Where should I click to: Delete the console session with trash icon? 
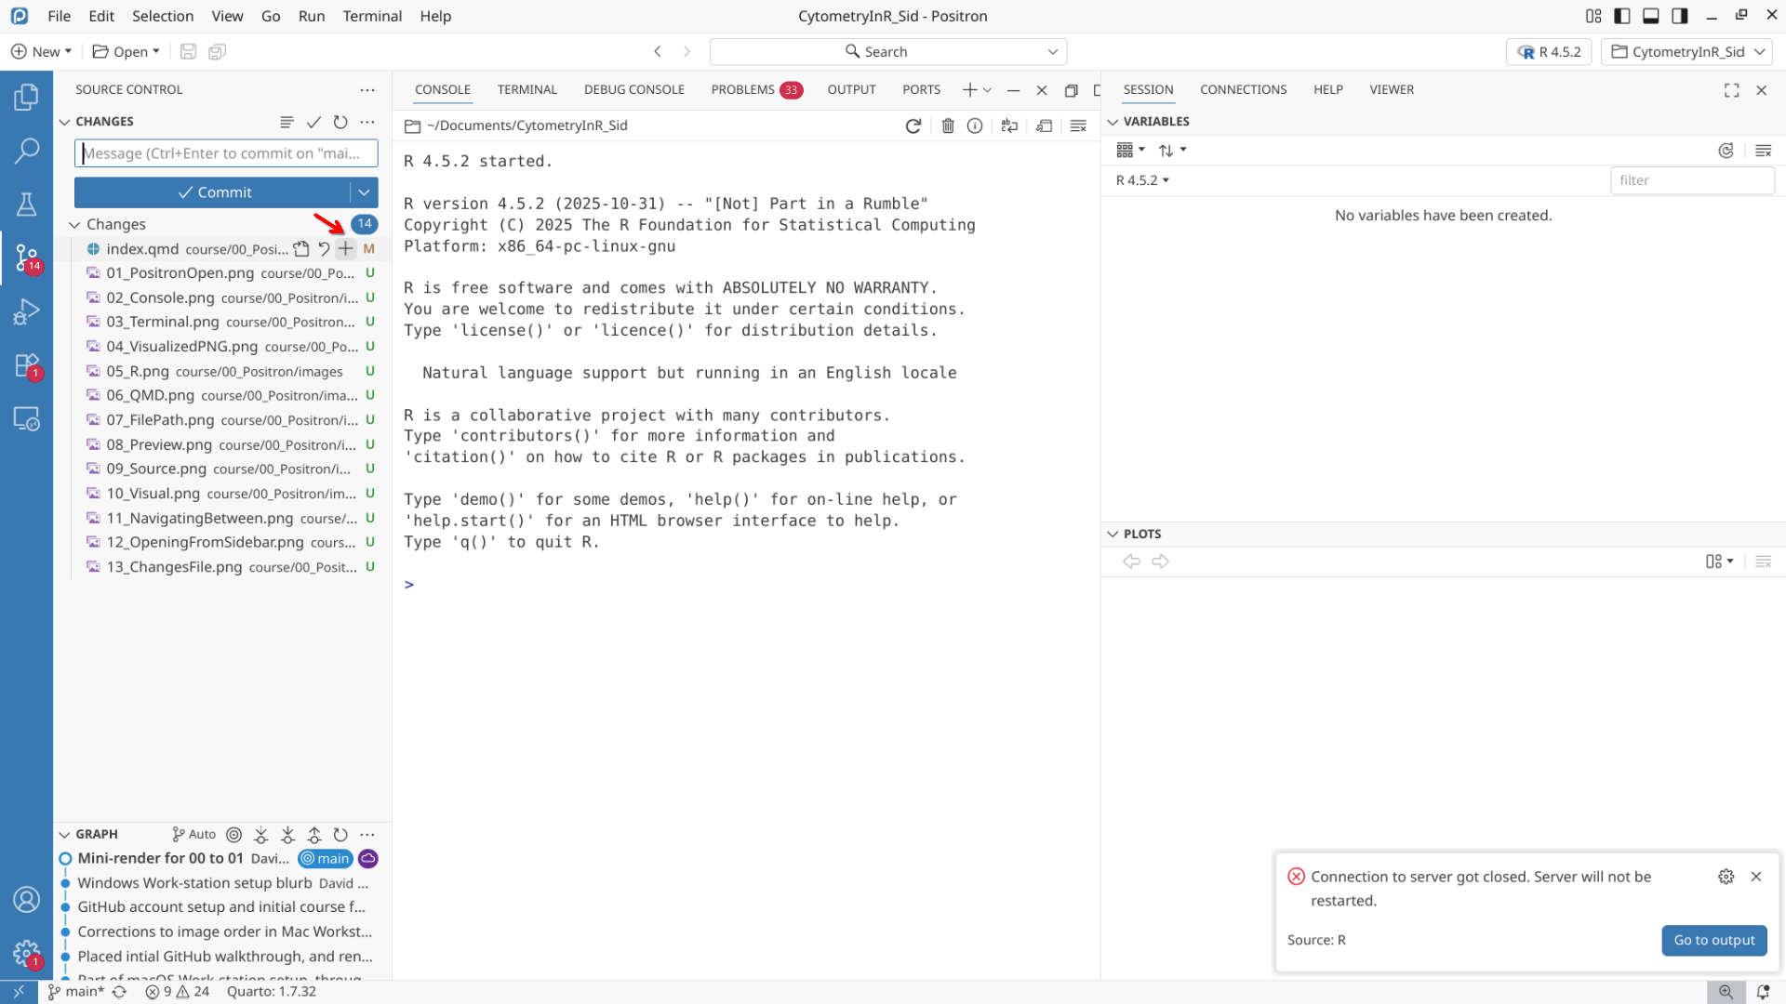coord(947,125)
